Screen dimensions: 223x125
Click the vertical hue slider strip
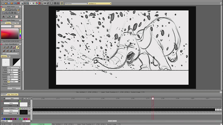(20, 34)
